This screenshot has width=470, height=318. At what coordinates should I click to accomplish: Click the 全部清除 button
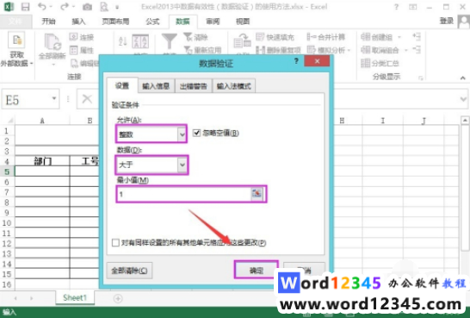coord(129,271)
